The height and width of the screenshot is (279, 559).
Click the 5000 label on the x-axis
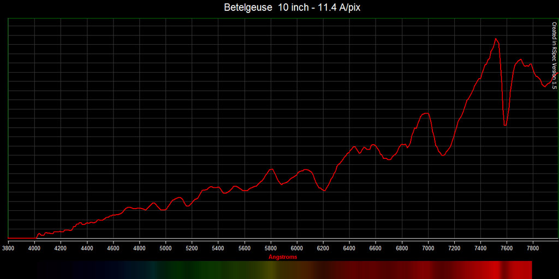point(165,248)
